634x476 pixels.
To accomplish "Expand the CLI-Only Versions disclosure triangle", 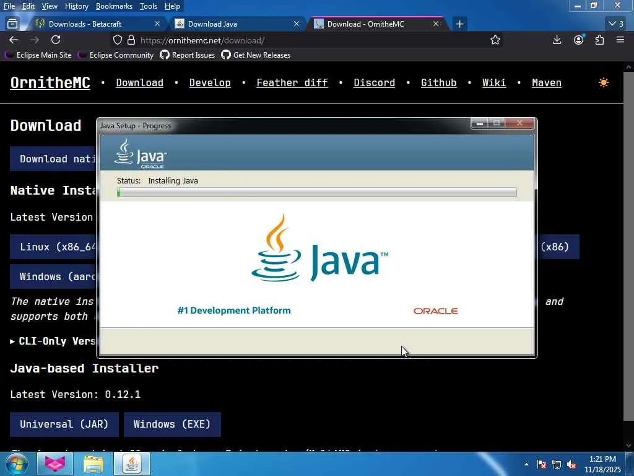I will point(12,342).
